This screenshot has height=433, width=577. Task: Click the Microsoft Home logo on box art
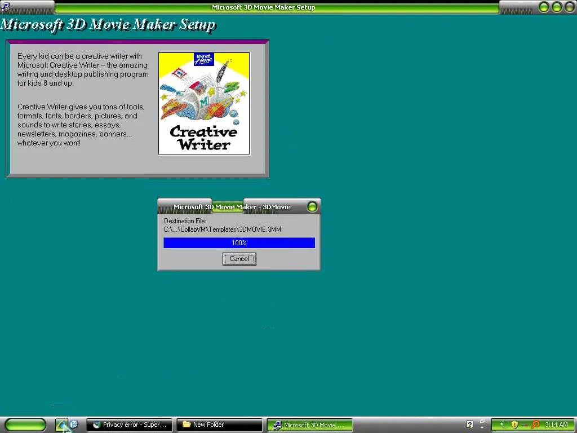tap(203, 59)
